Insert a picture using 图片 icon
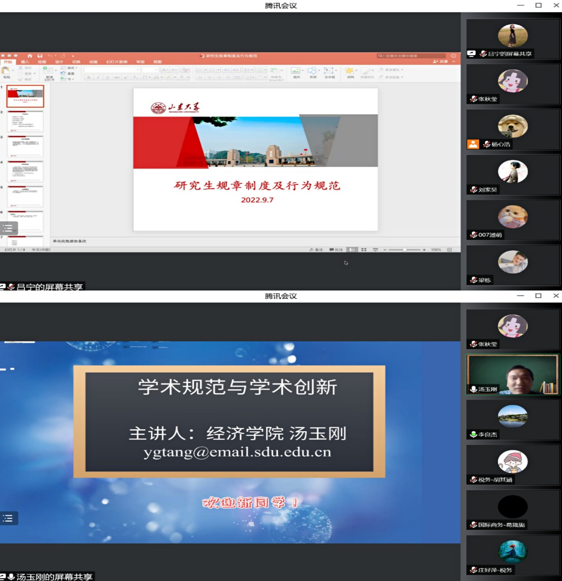The width and height of the screenshot is (562, 581). coord(296,72)
